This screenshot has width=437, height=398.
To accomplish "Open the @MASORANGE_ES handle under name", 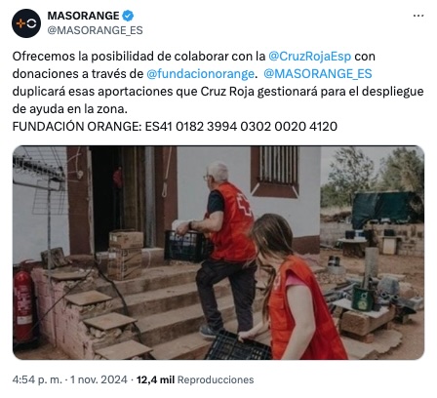I will [x=95, y=30].
